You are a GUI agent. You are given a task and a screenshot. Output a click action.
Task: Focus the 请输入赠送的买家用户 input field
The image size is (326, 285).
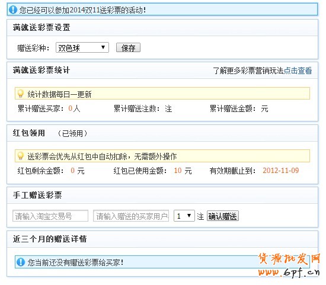tap(131, 216)
